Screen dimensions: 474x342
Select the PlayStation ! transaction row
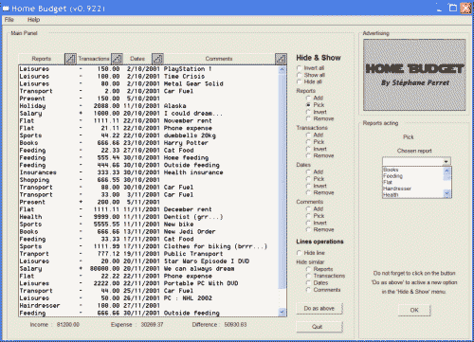[149, 69]
